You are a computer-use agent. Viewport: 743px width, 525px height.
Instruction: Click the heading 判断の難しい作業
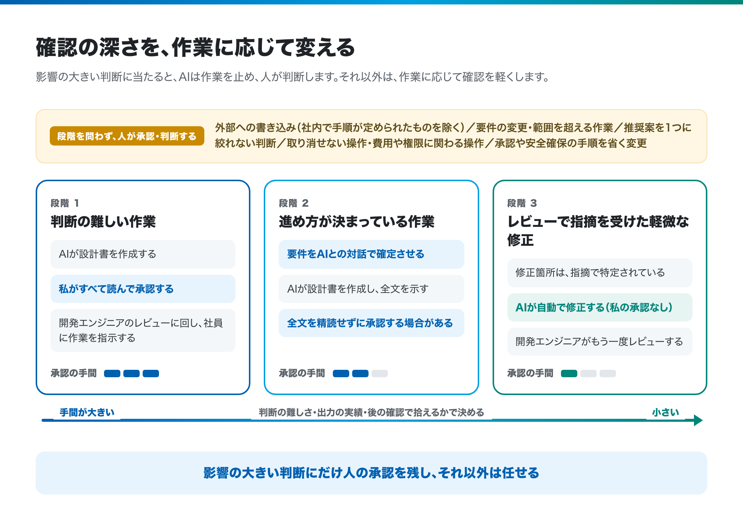[x=103, y=222]
